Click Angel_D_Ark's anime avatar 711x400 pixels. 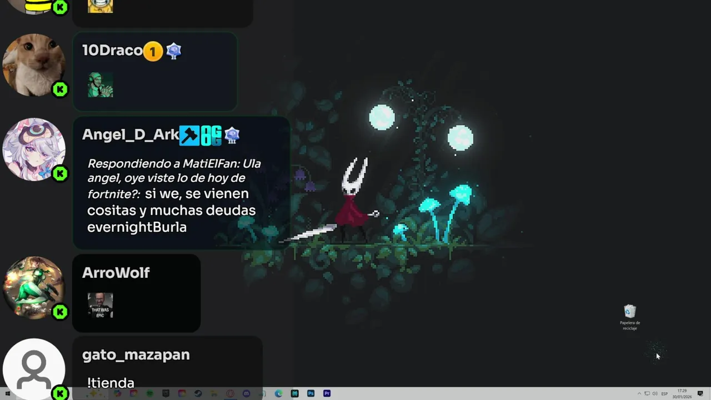pyautogui.click(x=34, y=149)
